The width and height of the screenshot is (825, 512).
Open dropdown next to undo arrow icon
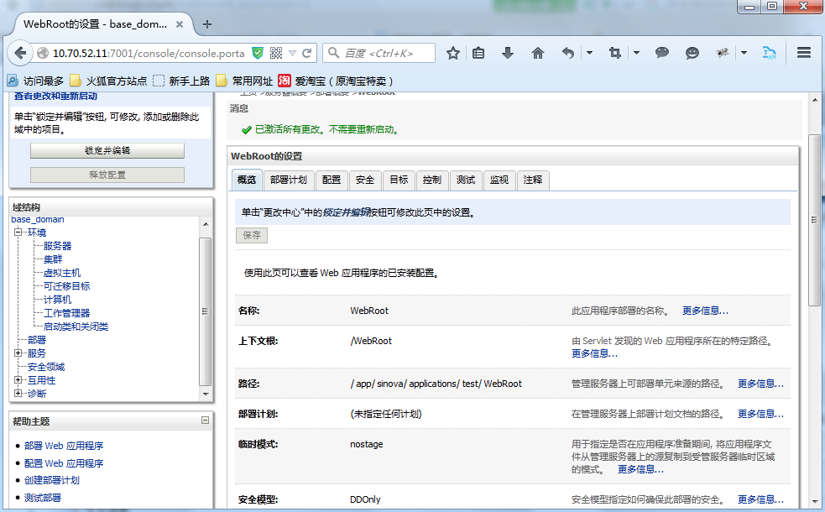point(589,53)
